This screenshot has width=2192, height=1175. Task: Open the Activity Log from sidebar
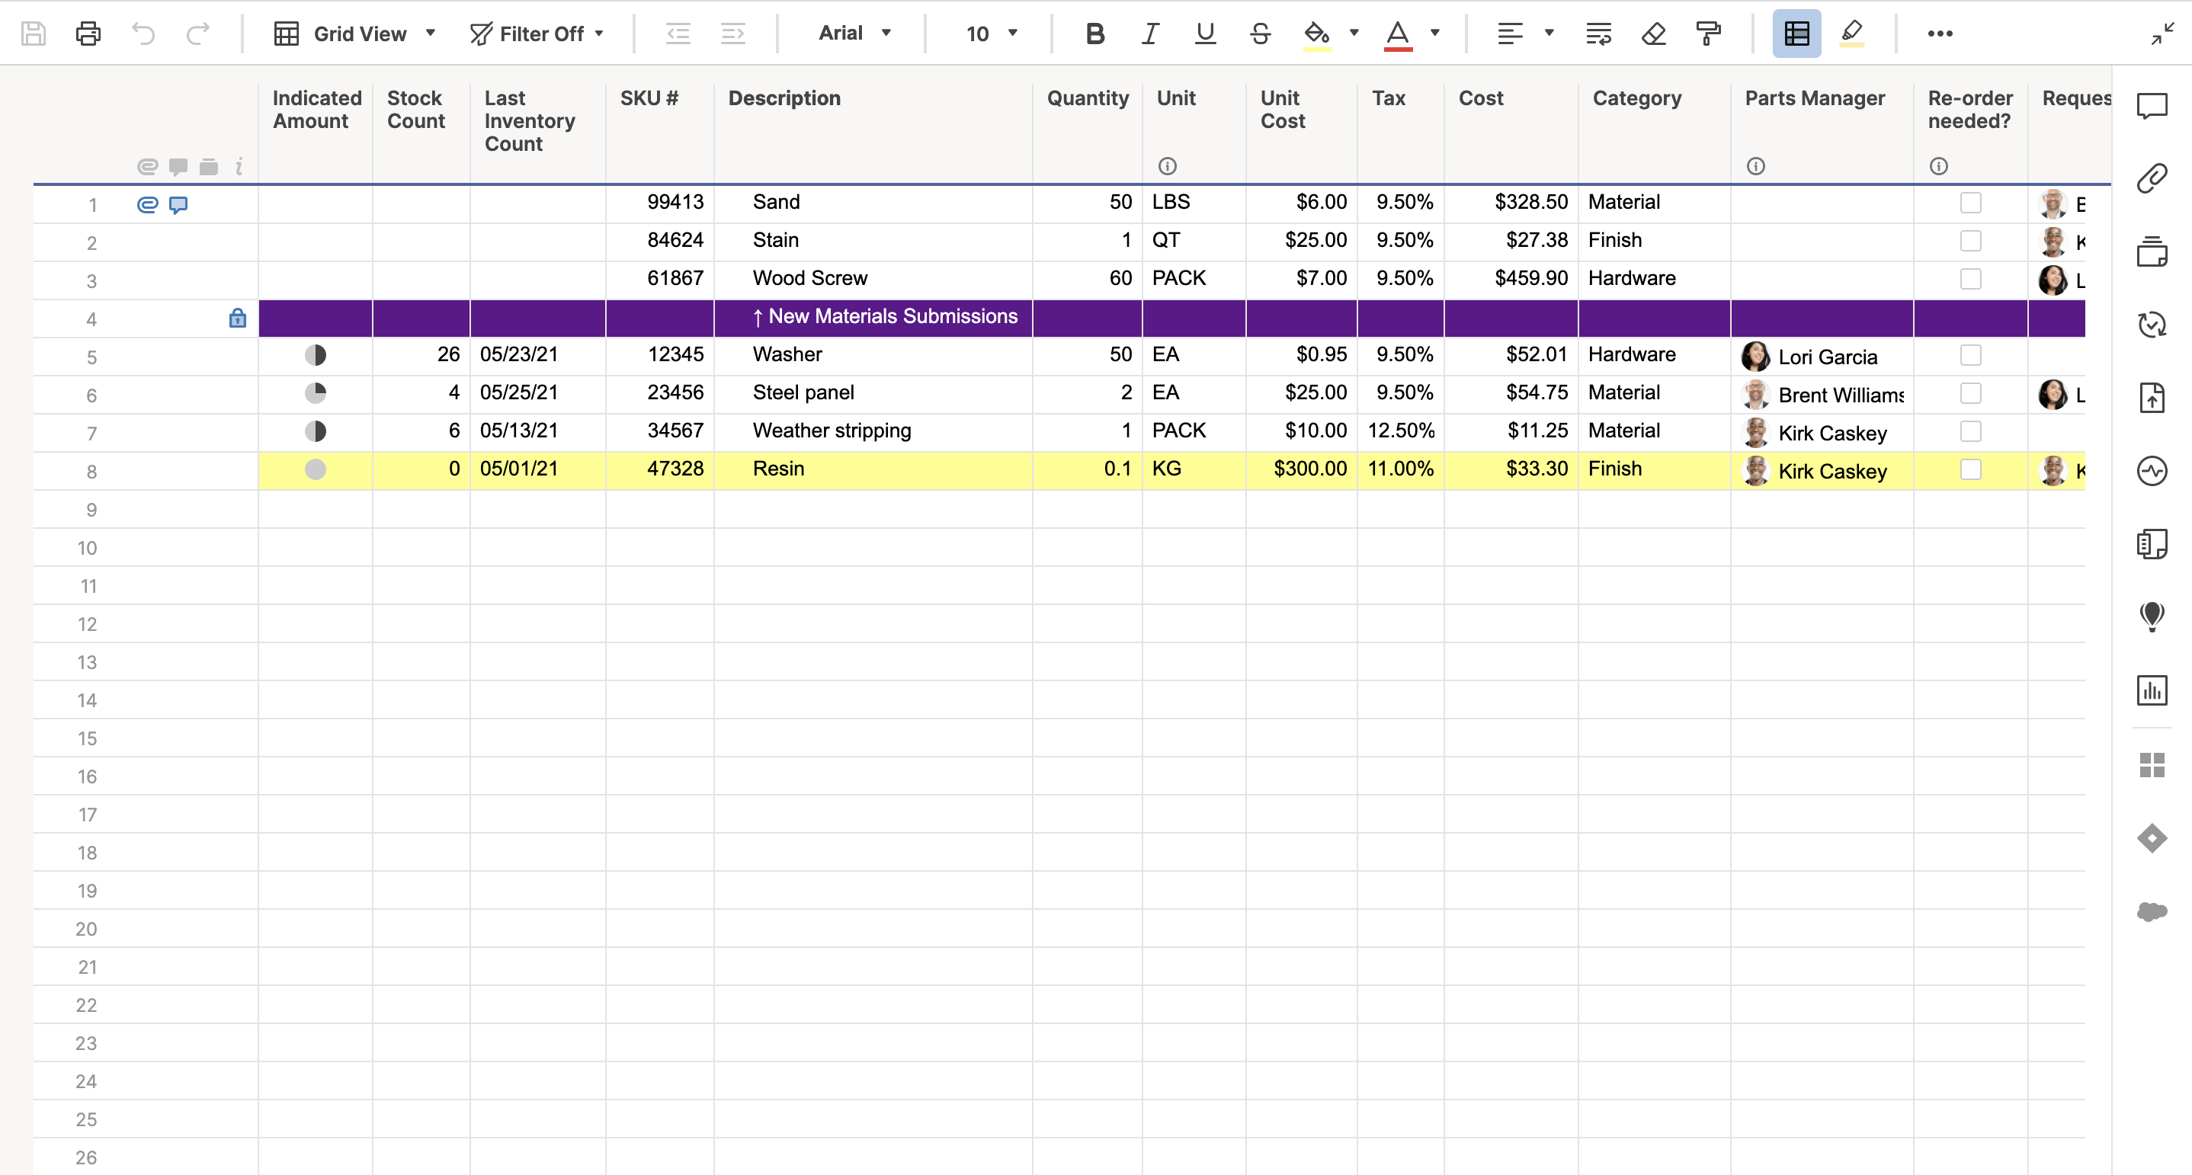2151,470
